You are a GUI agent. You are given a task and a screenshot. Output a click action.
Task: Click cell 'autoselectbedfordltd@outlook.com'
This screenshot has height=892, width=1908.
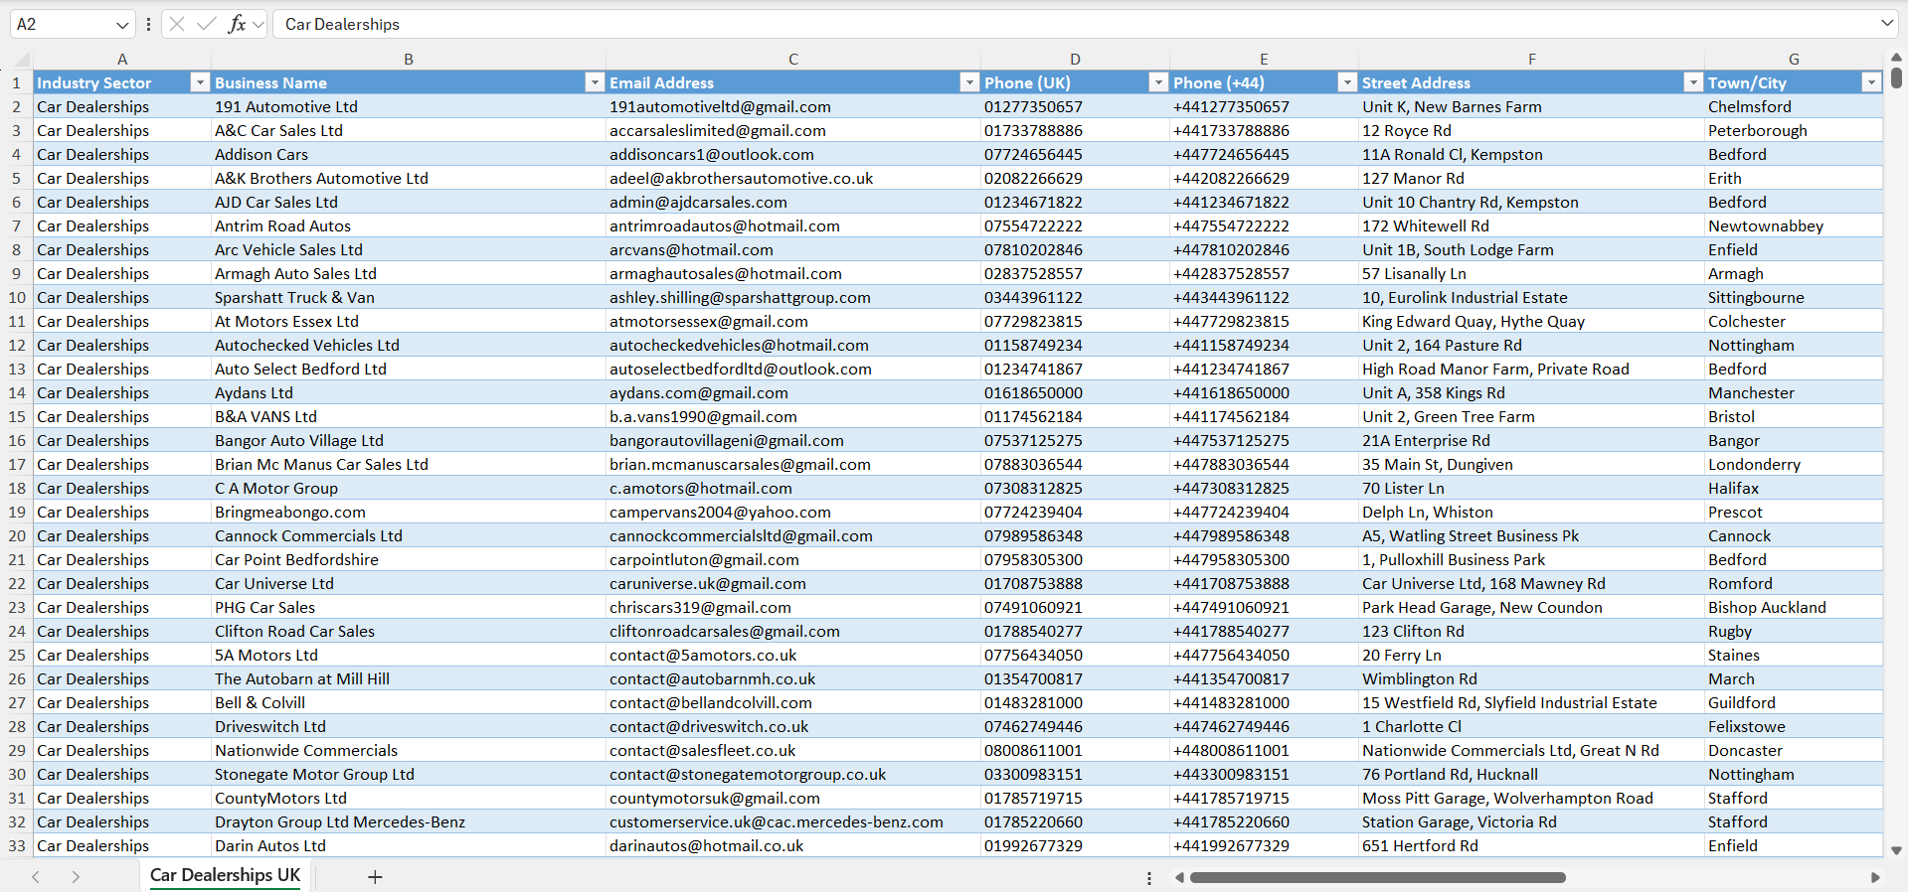(793, 369)
